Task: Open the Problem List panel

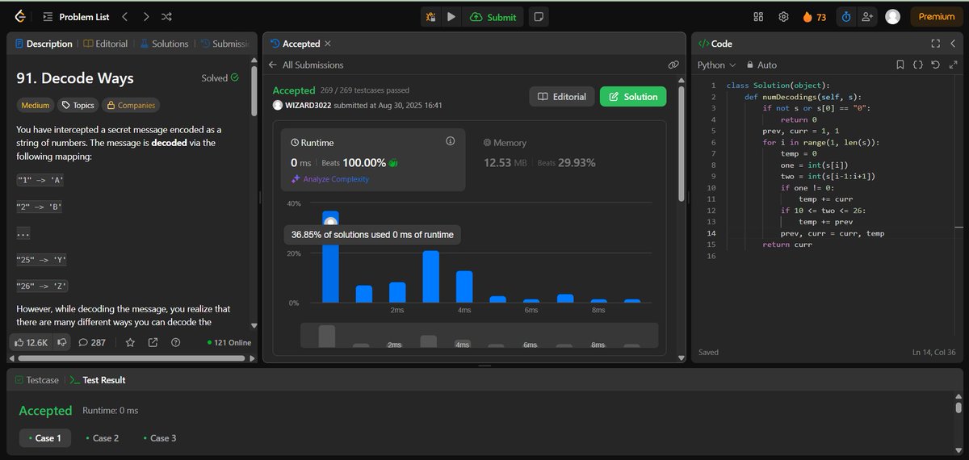Action: point(77,16)
